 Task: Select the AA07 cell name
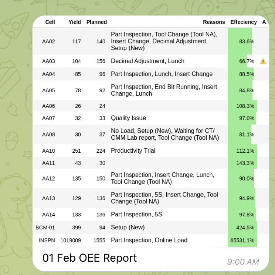point(48,118)
